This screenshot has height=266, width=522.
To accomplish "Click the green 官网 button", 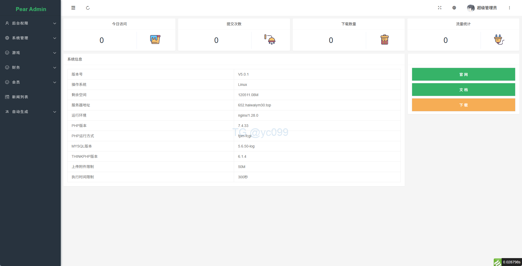I will pos(463,75).
